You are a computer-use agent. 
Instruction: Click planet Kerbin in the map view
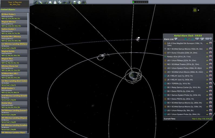(x=133, y=75)
